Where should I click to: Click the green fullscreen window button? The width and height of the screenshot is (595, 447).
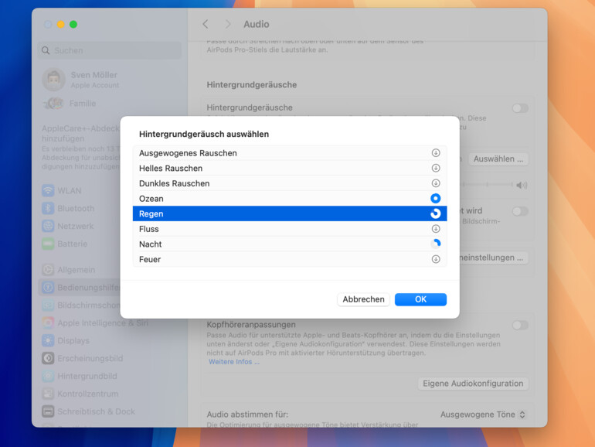point(73,24)
